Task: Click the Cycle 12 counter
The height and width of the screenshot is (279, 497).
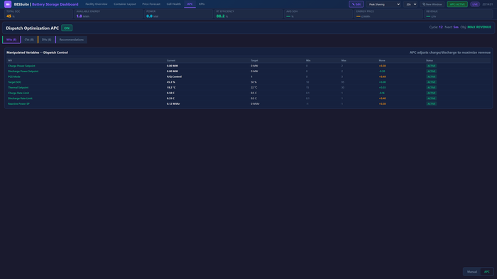Action: (x=436, y=27)
